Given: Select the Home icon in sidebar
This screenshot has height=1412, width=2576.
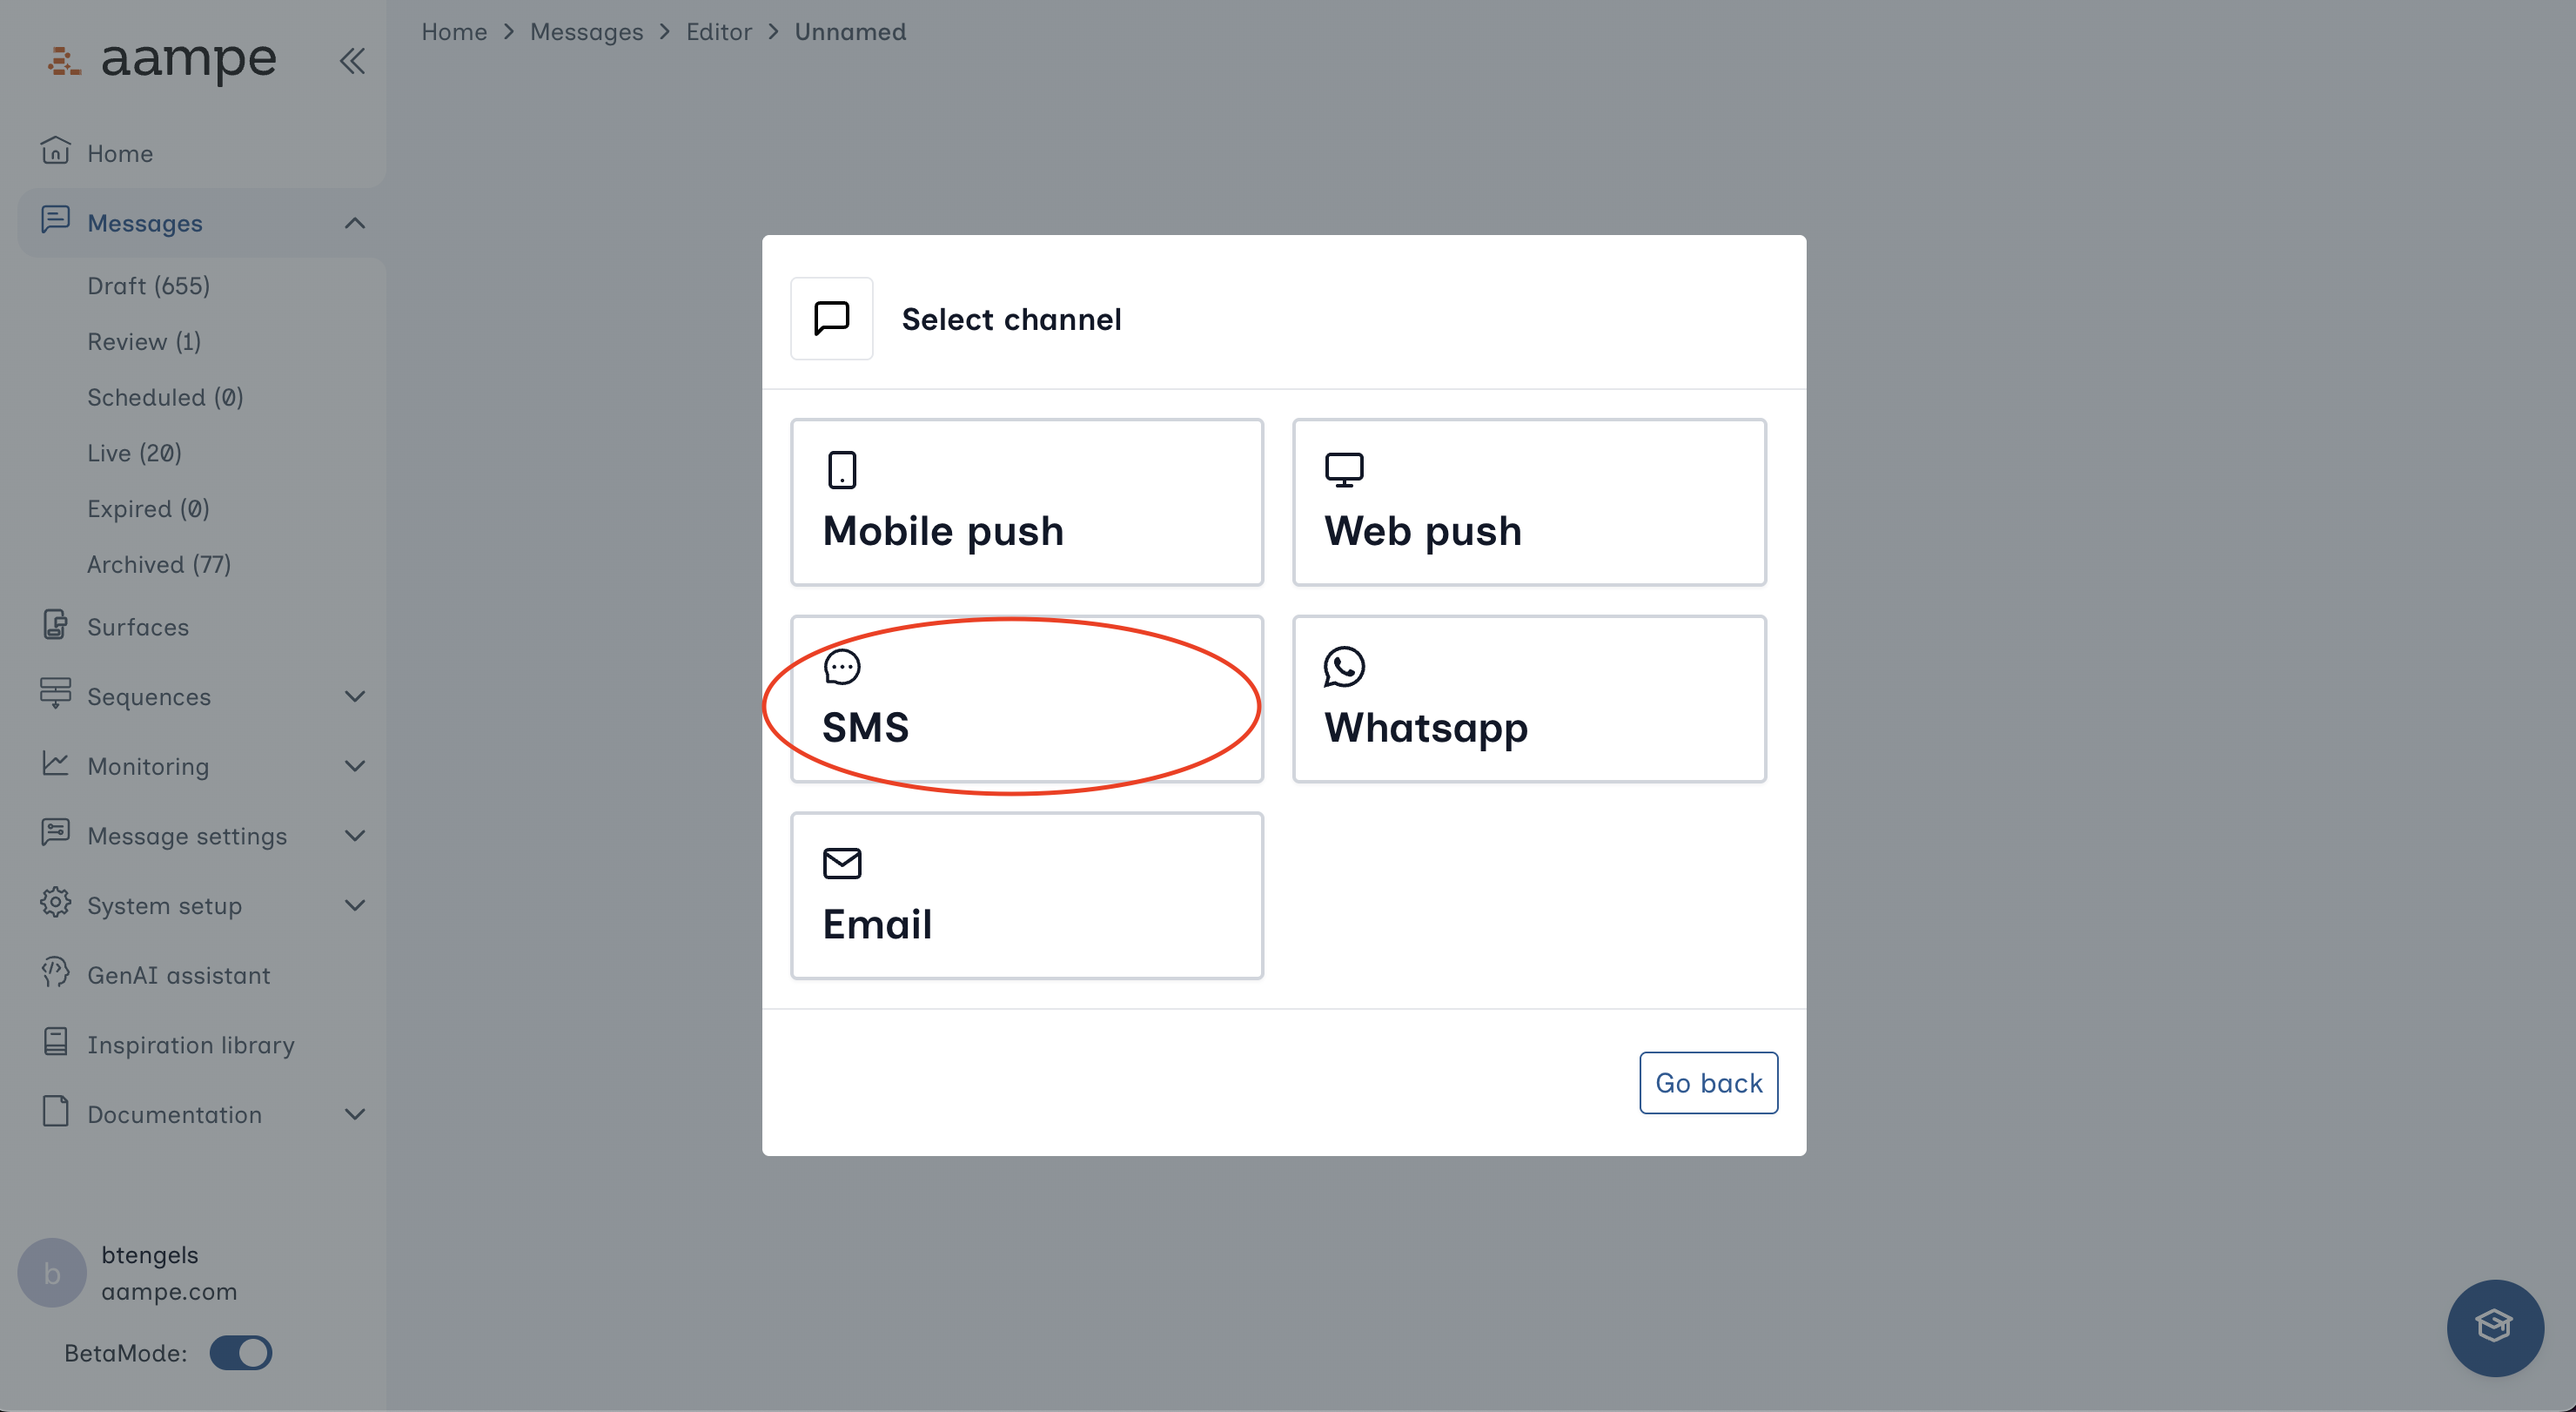Looking at the screenshot, I should [x=55, y=151].
